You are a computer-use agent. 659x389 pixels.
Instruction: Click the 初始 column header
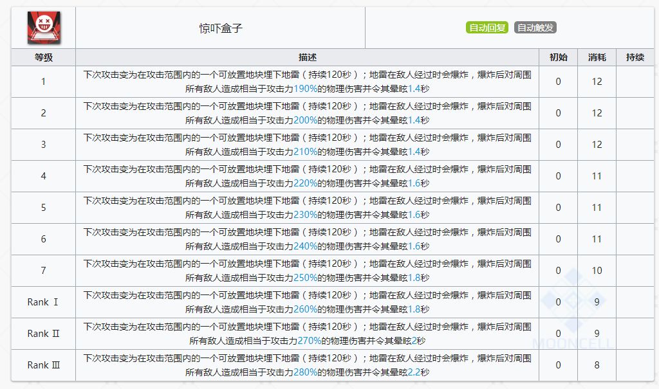558,58
